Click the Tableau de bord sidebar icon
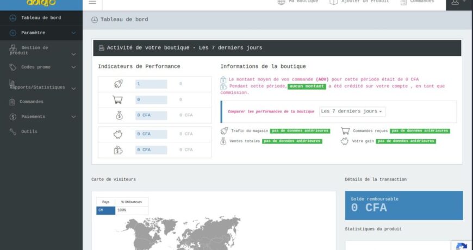The width and height of the screenshot is (473, 250). coord(13,18)
